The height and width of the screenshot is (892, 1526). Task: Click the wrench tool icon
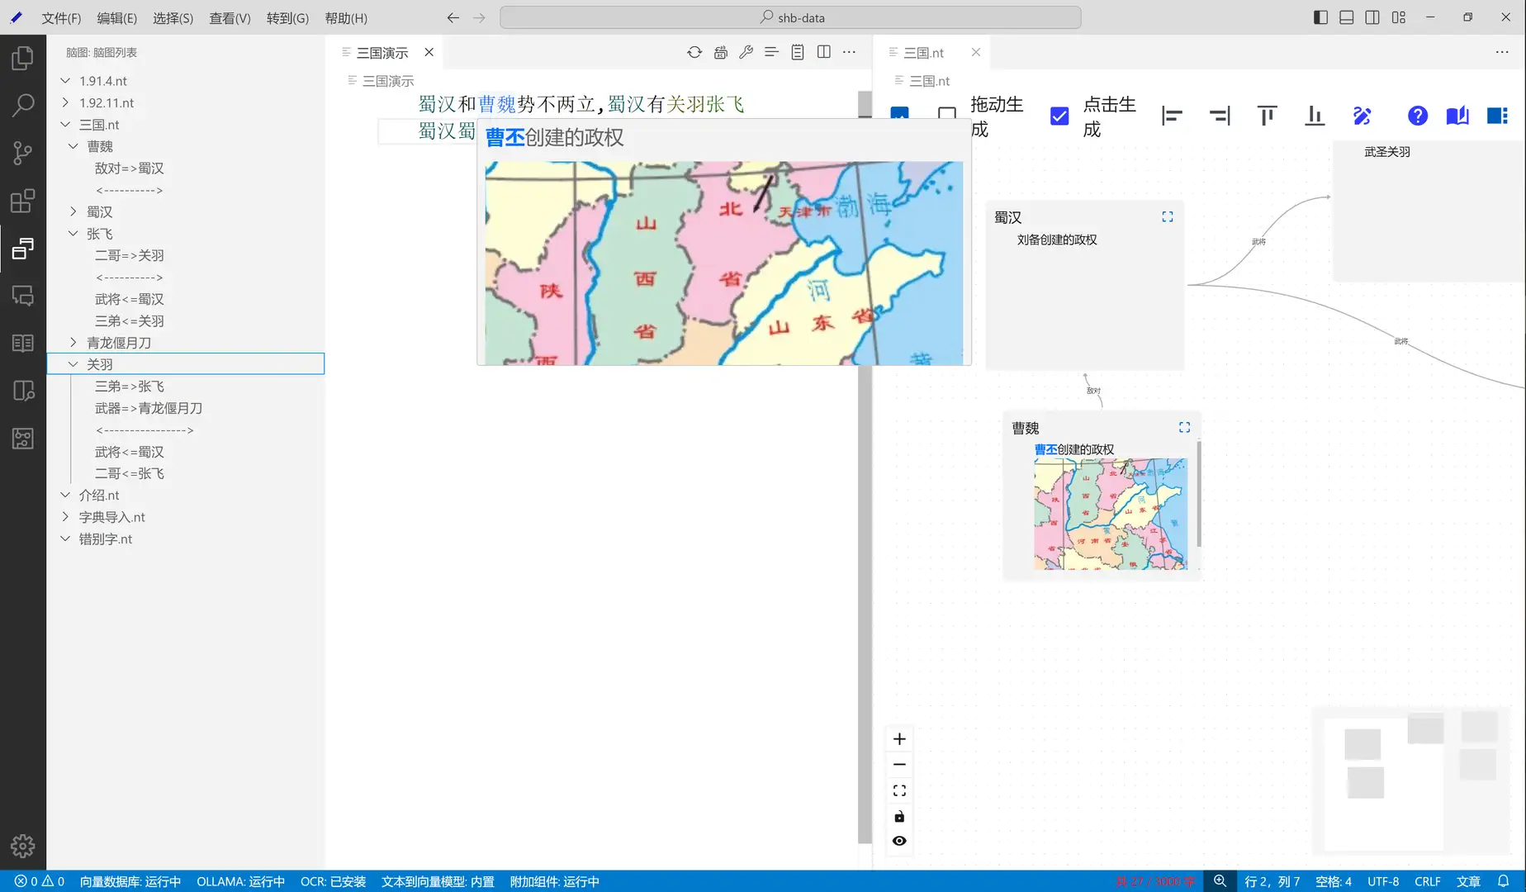click(746, 52)
